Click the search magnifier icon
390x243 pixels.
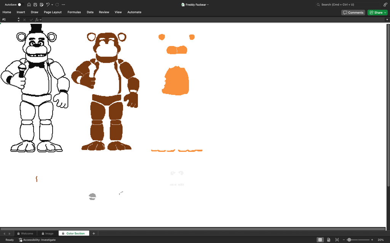point(318,5)
